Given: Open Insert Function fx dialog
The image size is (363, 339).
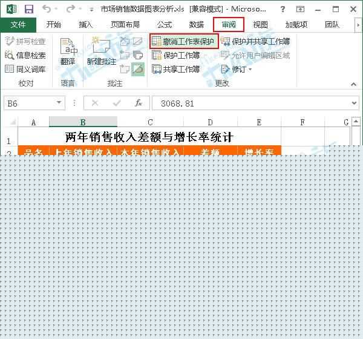Looking at the screenshot, I should pyautogui.click(x=138, y=103).
